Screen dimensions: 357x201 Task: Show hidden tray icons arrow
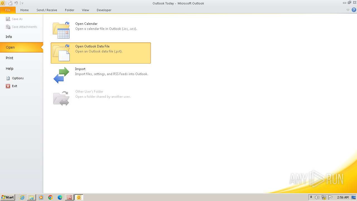point(311,197)
